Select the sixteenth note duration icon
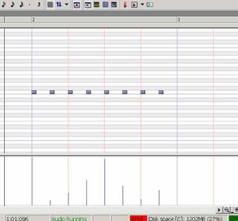The width and height of the screenshot is (238, 221). click(12, 4)
